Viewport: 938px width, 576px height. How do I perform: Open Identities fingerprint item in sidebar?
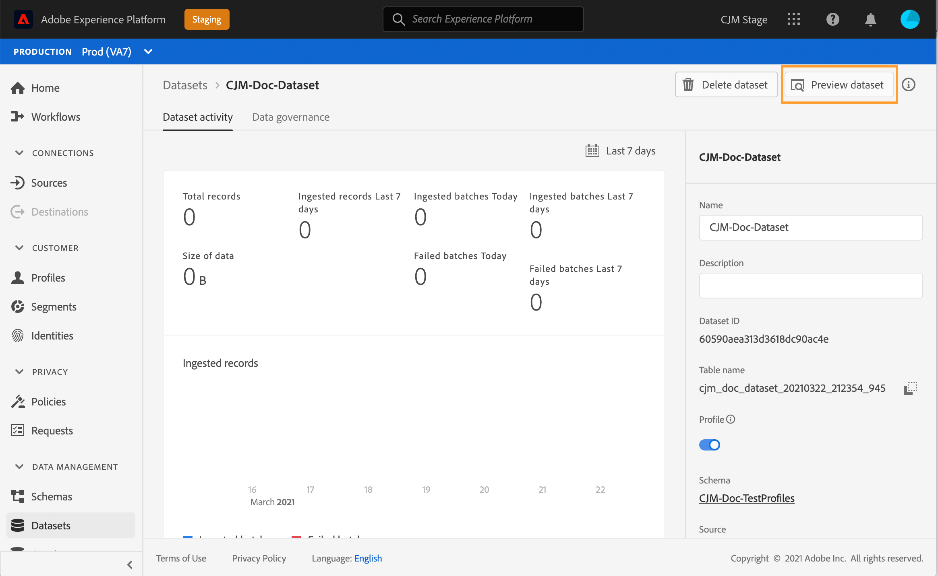click(52, 336)
